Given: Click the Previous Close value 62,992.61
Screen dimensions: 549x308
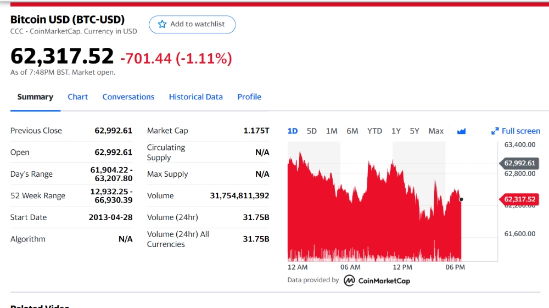Looking at the screenshot, I should coord(114,131).
